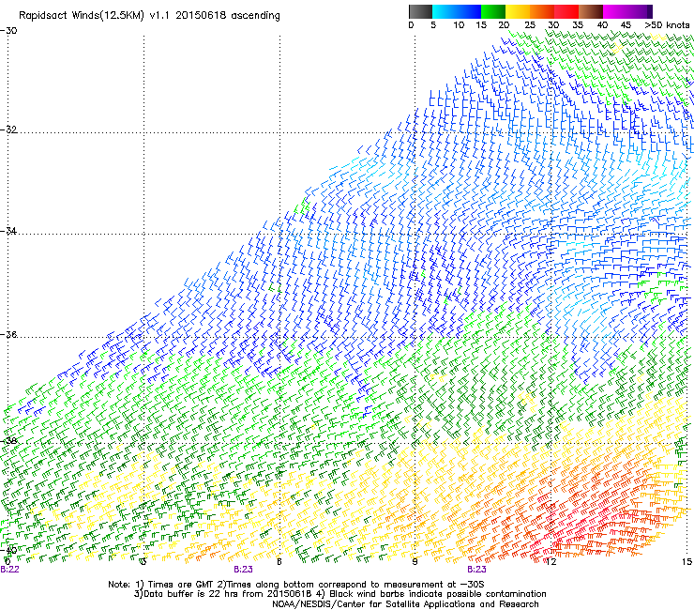This screenshot has height=610, width=694.
Task: Select the cyan-to-blue 5-15 knots legend swatch
Action: [x=457, y=11]
